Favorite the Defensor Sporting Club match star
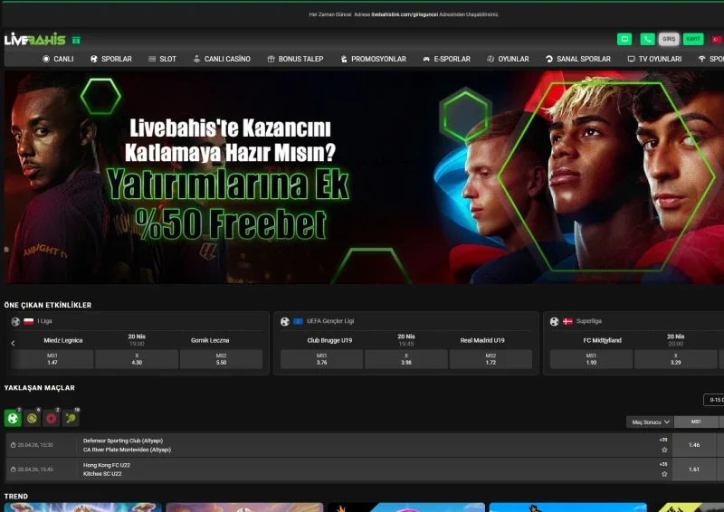 [x=664, y=450]
